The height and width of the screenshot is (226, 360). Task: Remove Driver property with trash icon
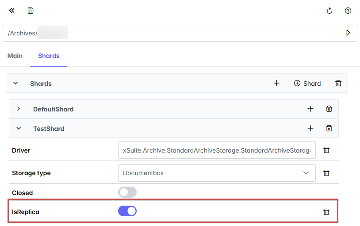326,150
